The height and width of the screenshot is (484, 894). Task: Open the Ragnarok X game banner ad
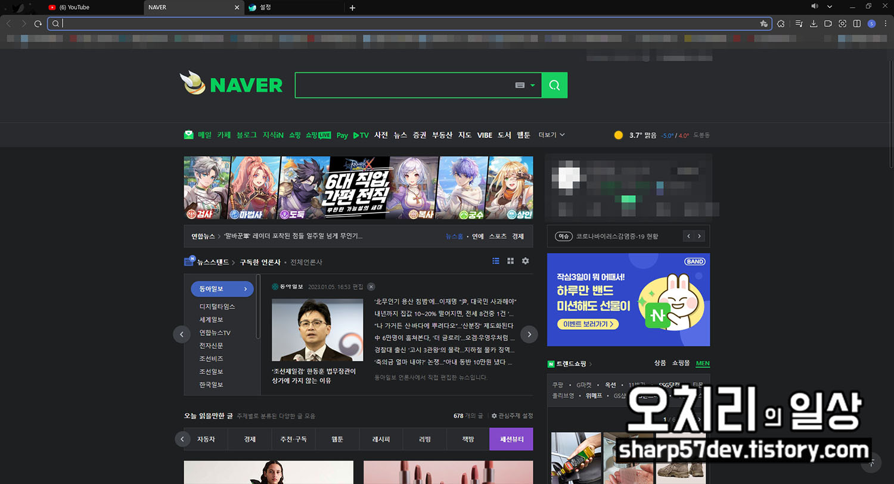pyautogui.click(x=358, y=188)
